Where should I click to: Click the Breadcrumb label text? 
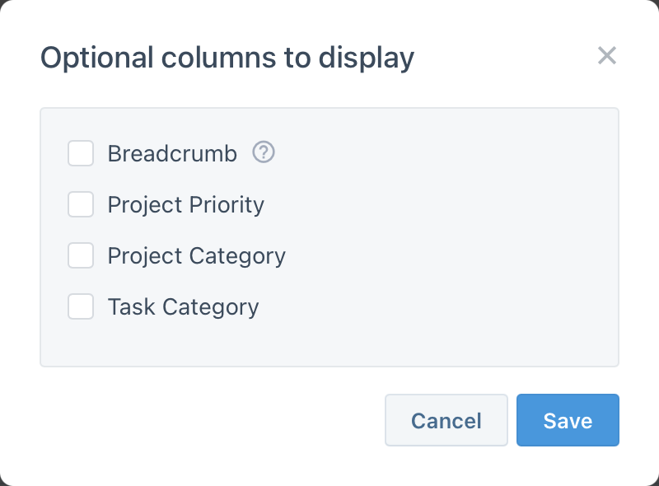[171, 153]
